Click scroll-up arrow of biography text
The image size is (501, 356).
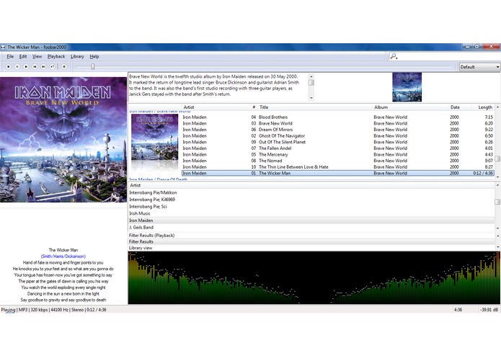pos(311,76)
